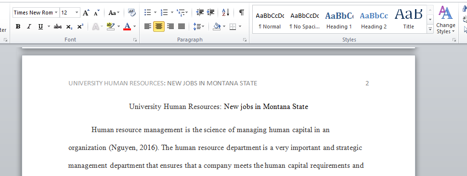Open the underline style dropdown arrow
Image resolution: width=467 pixels, height=176 pixels.
(49, 27)
